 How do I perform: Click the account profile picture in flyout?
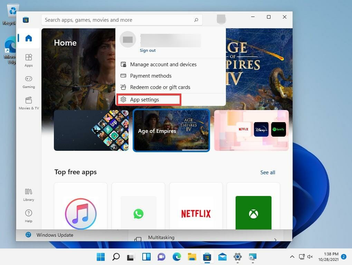tap(128, 39)
